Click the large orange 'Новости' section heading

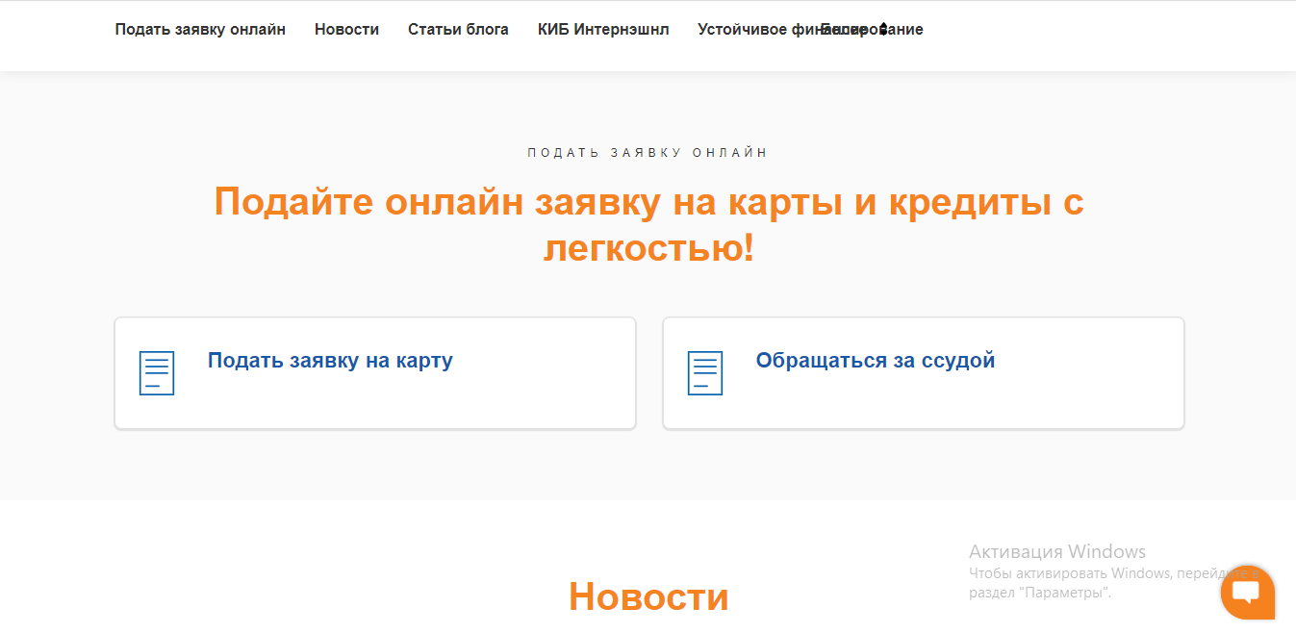coord(648,596)
